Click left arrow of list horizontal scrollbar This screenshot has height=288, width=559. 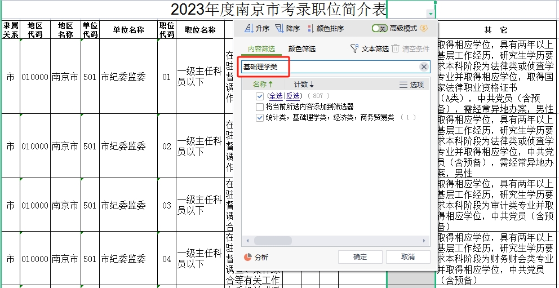tap(248, 241)
